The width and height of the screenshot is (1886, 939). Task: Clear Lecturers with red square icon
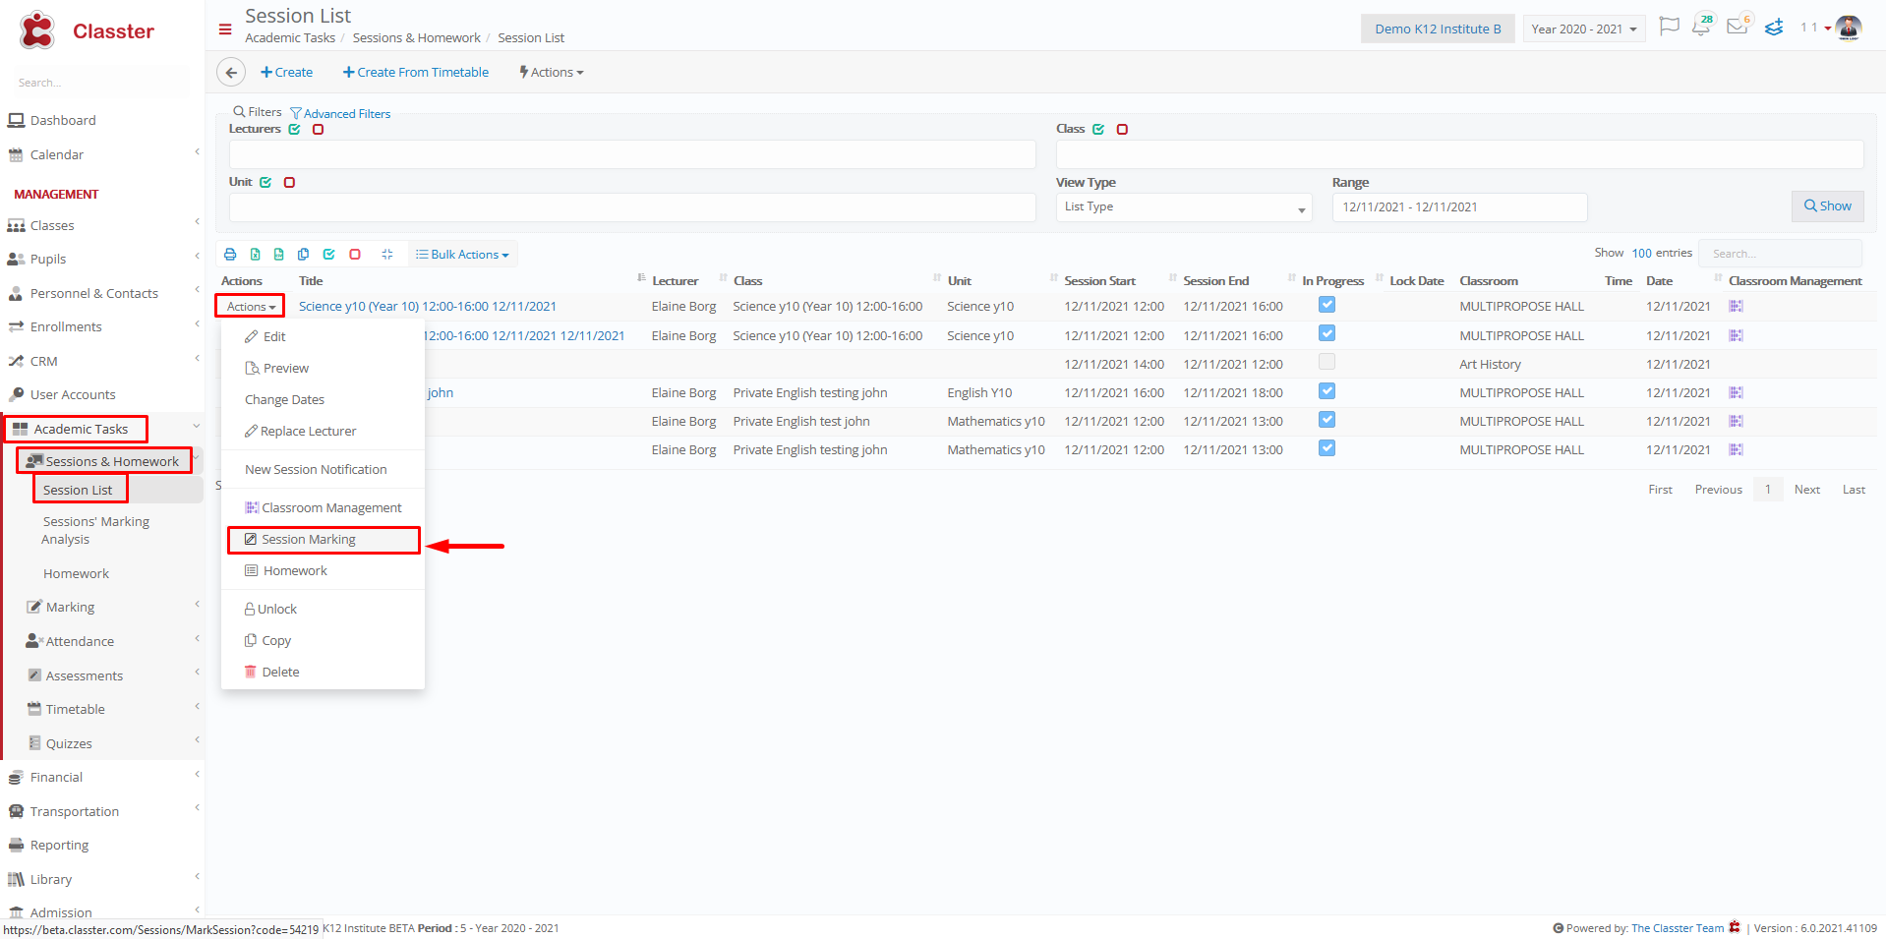pos(318,130)
